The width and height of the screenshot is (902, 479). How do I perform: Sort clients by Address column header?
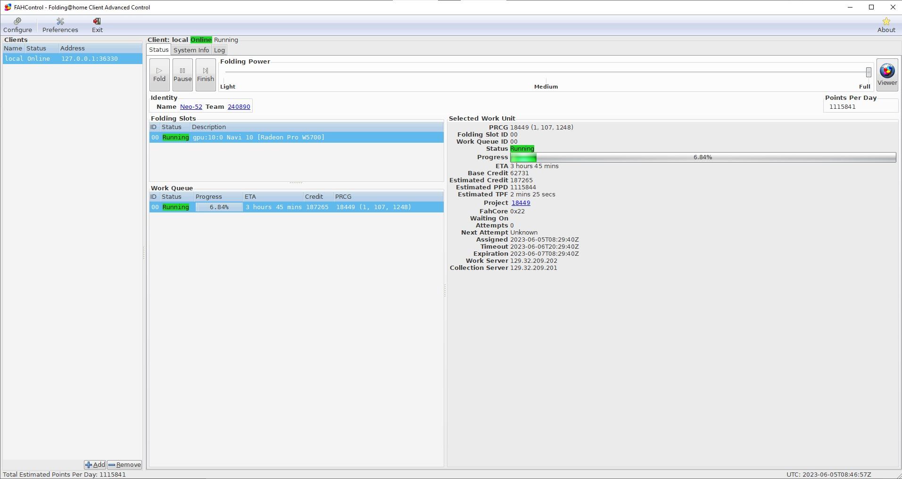tap(100, 49)
